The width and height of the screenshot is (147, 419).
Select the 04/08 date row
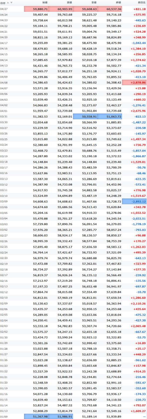(x=73, y=83)
